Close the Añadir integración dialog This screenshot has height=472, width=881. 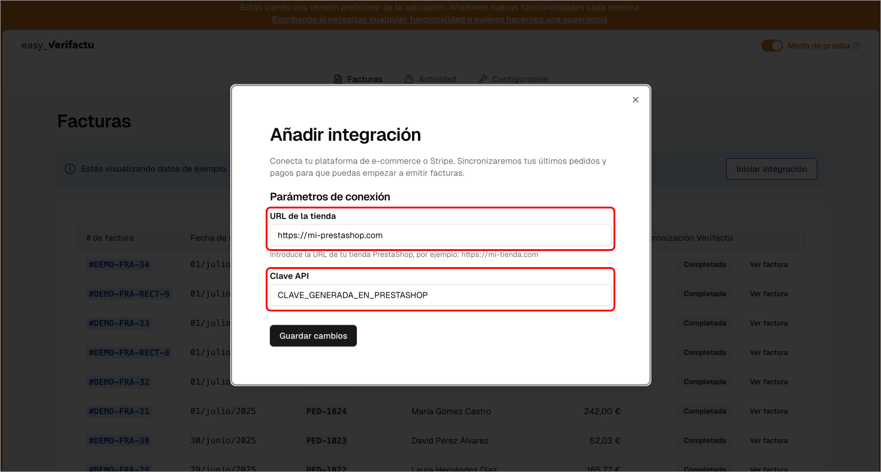[x=635, y=99]
